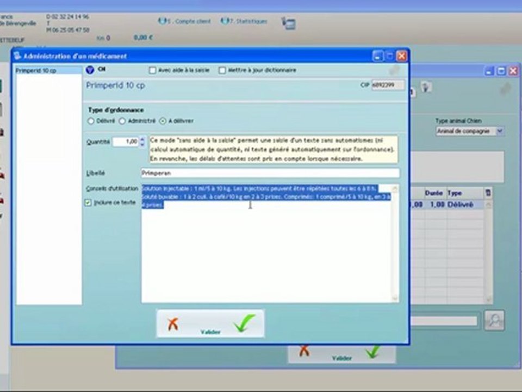Select the 'A délivrer' radio button
This screenshot has height=392, width=522.
click(x=163, y=121)
